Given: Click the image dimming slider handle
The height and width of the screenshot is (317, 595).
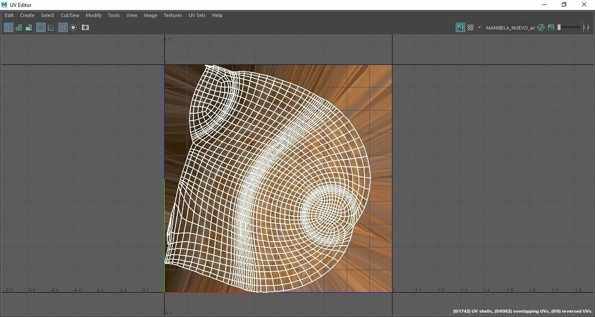Looking at the screenshot, I should (559, 27).
